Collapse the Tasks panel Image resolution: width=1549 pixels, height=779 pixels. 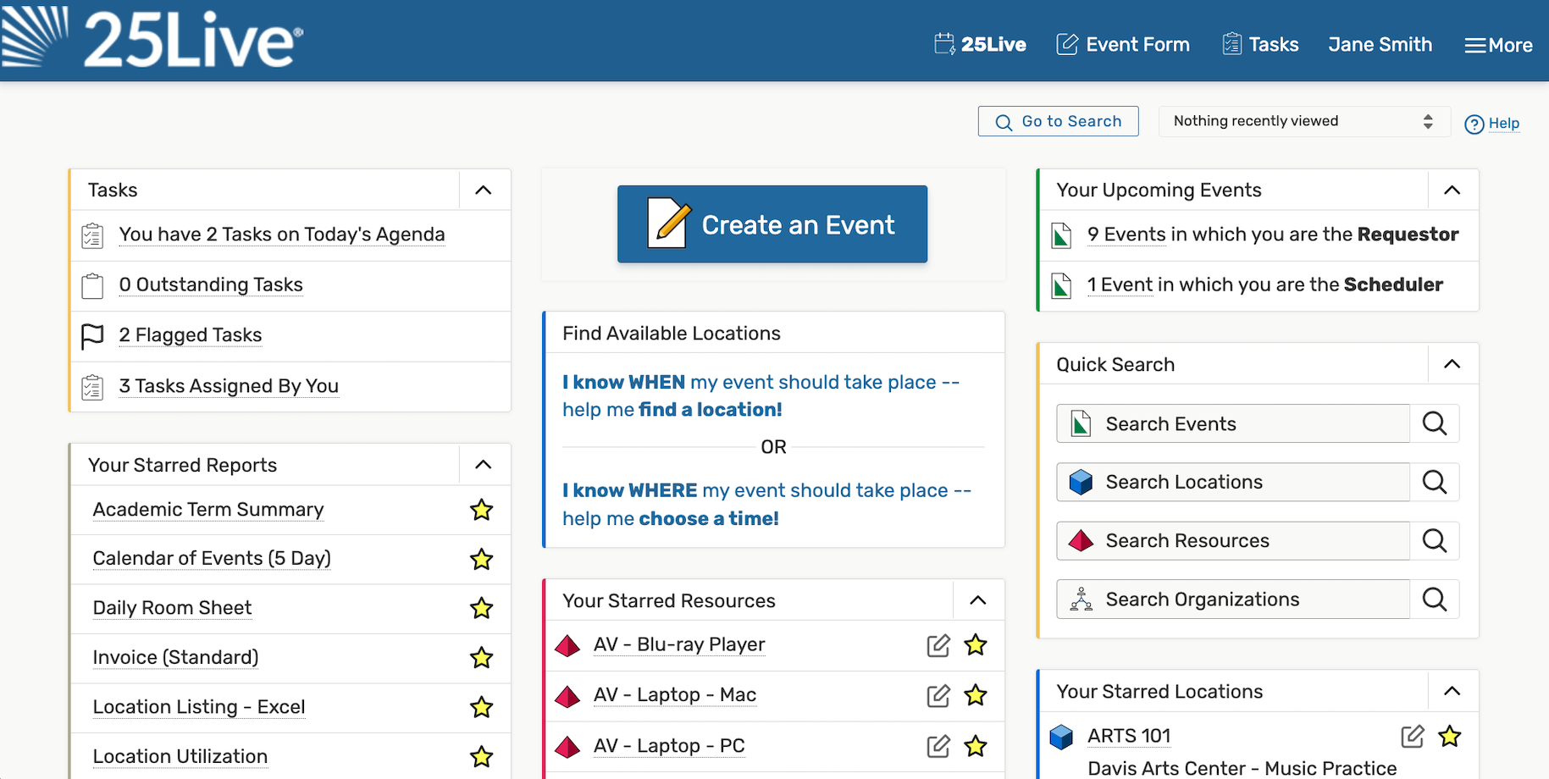484,190
